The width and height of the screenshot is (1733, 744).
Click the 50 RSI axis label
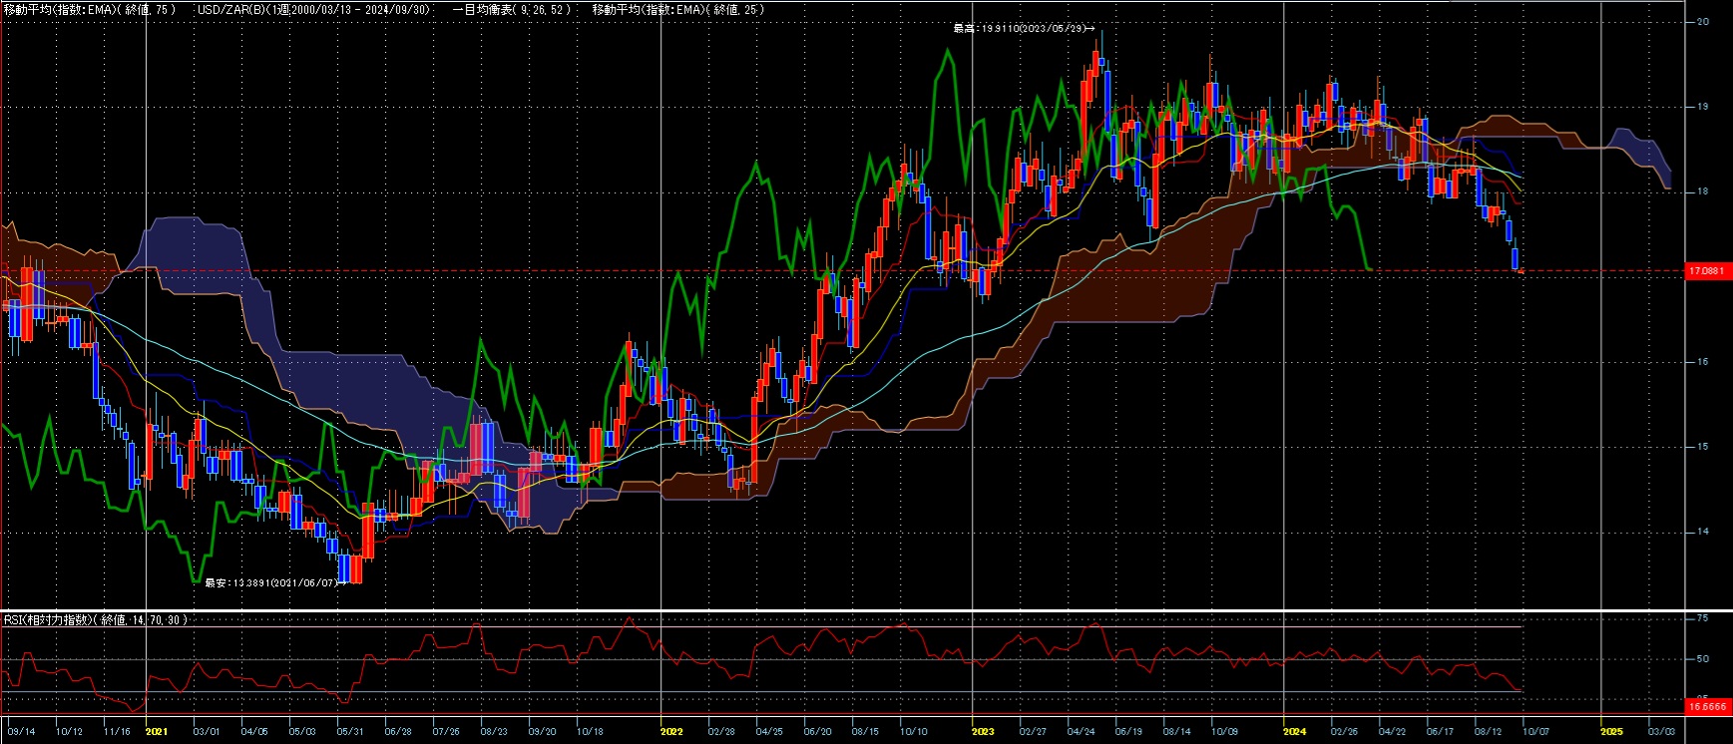[1703, 659]
